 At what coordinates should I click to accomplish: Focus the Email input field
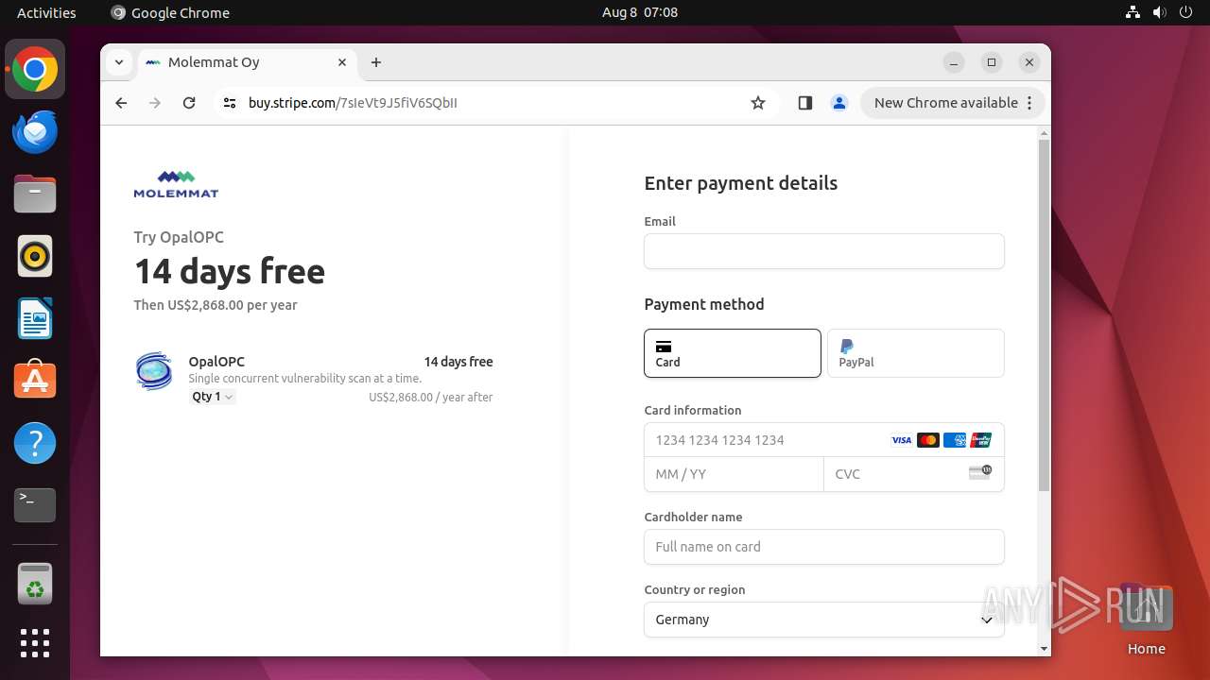pyautogui.click(x=824, y=251)
